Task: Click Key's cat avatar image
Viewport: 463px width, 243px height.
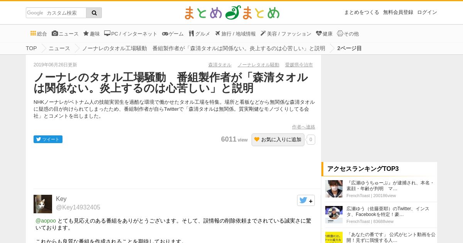Action: tap(43, 204)
